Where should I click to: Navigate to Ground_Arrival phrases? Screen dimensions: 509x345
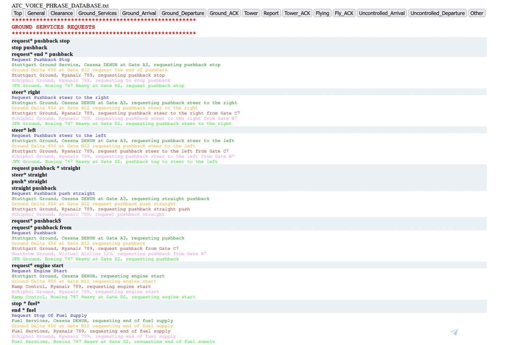(x=139, y=13)
